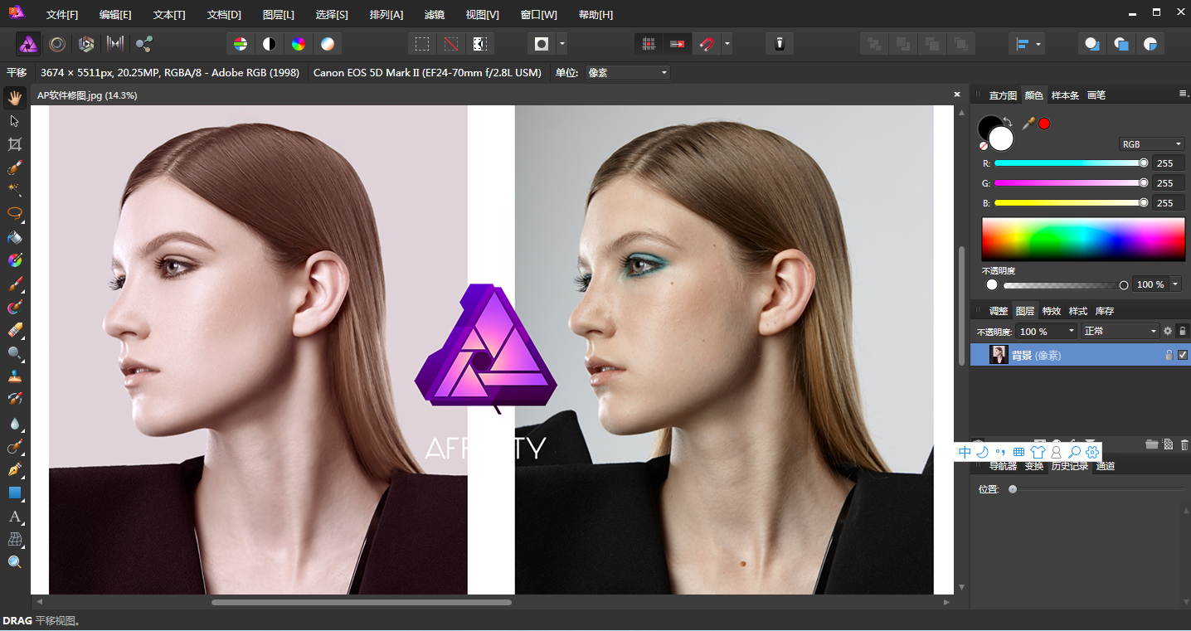Click the Deselect icon in the toolbar
The height and width of the screenshot is (631, 1191).
tap(450, 44)
